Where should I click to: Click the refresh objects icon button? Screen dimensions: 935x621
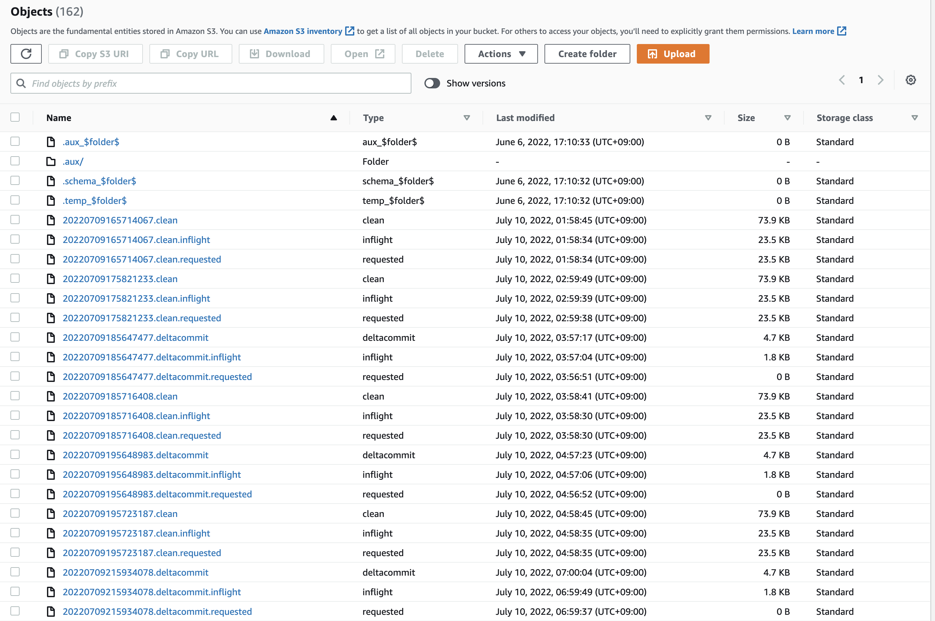tap(26, 54)
